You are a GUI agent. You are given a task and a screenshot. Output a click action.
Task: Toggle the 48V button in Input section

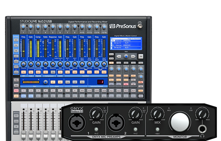point(60,82)
